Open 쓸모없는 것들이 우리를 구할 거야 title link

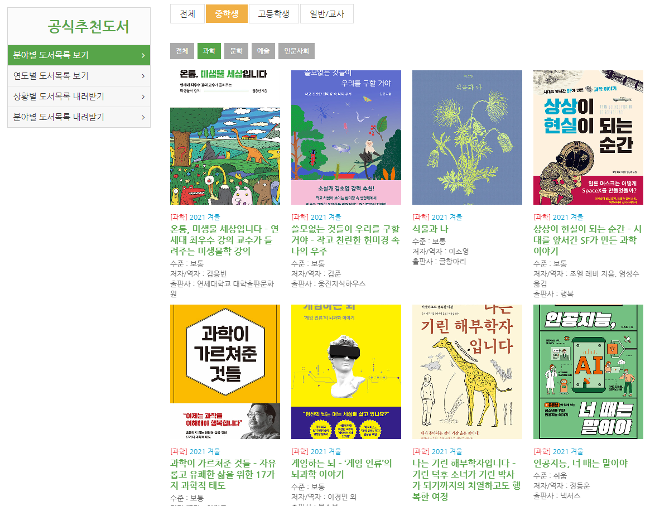pyautogui.click(x=345, y=240)
